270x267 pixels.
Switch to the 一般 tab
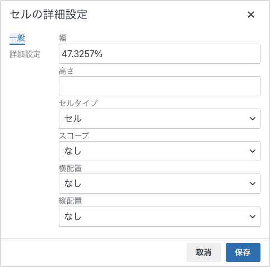point(17,38)
